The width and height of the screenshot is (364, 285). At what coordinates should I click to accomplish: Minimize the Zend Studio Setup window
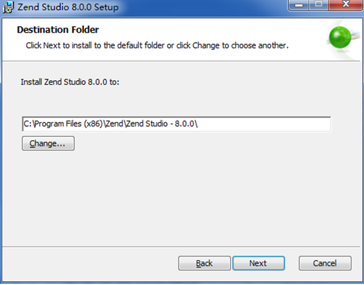click(x=299, y=5)
